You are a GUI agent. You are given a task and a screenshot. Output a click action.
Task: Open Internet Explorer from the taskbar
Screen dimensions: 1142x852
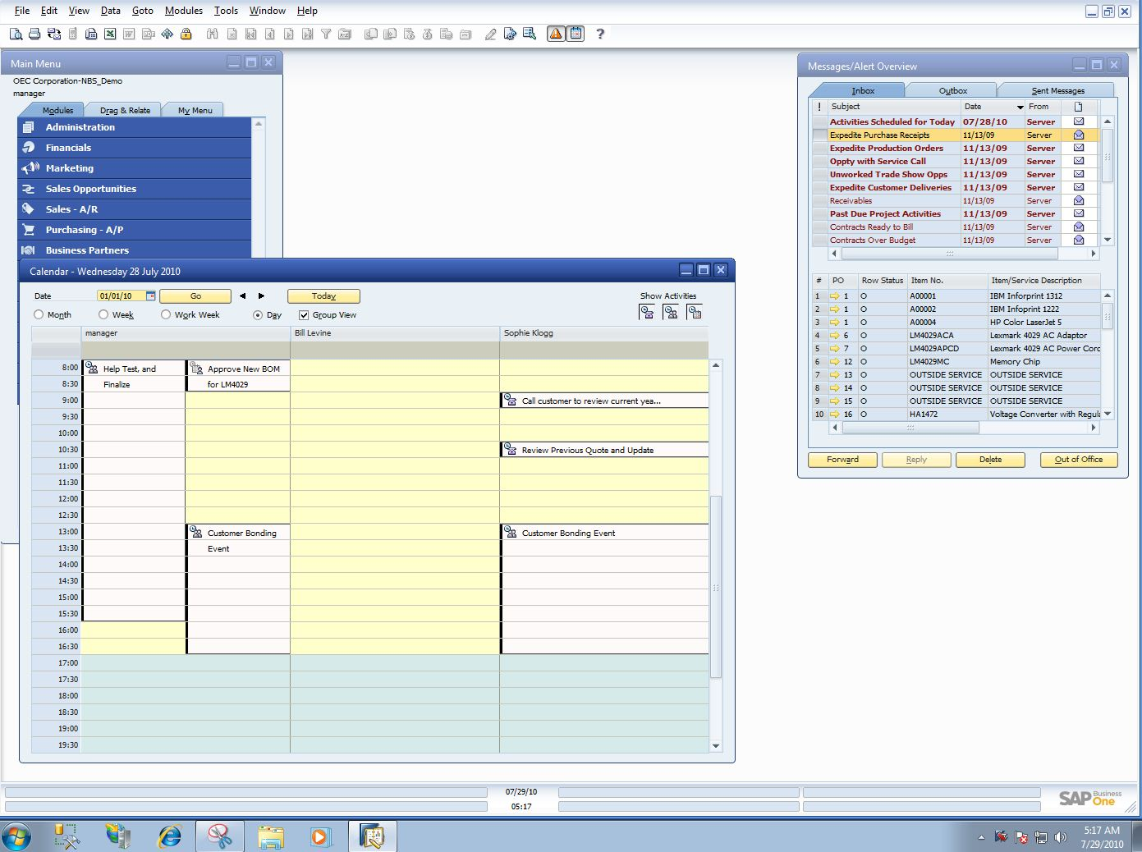[170, 836]
